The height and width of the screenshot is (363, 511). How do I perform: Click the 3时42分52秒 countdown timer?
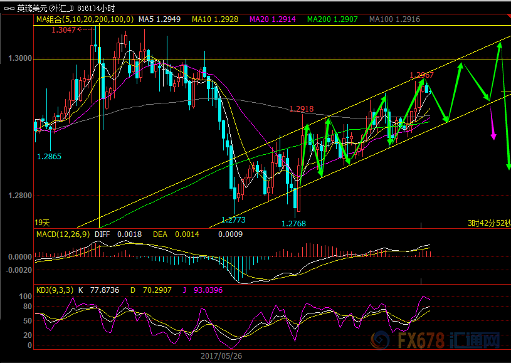(x=489, y=223)
